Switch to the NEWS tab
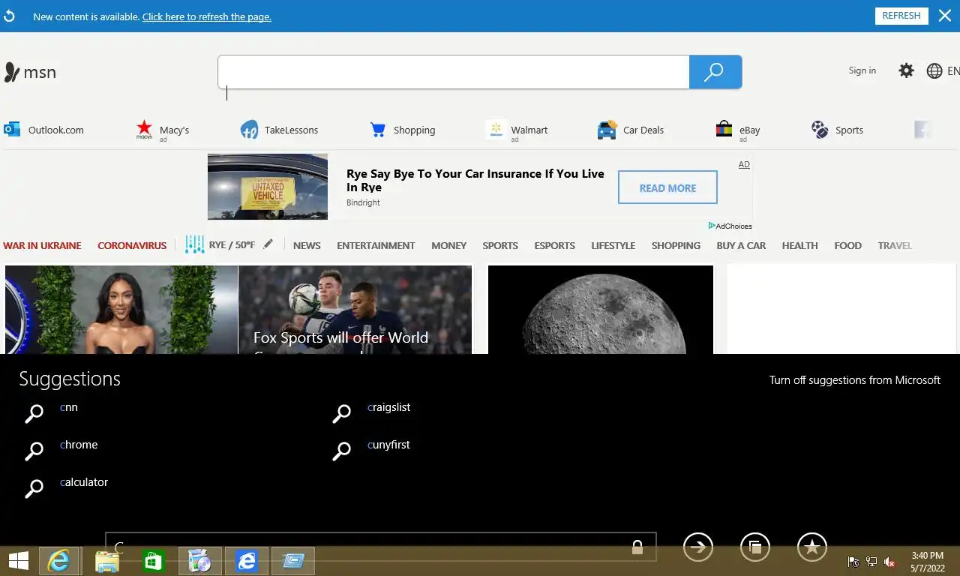 (307, 245)
